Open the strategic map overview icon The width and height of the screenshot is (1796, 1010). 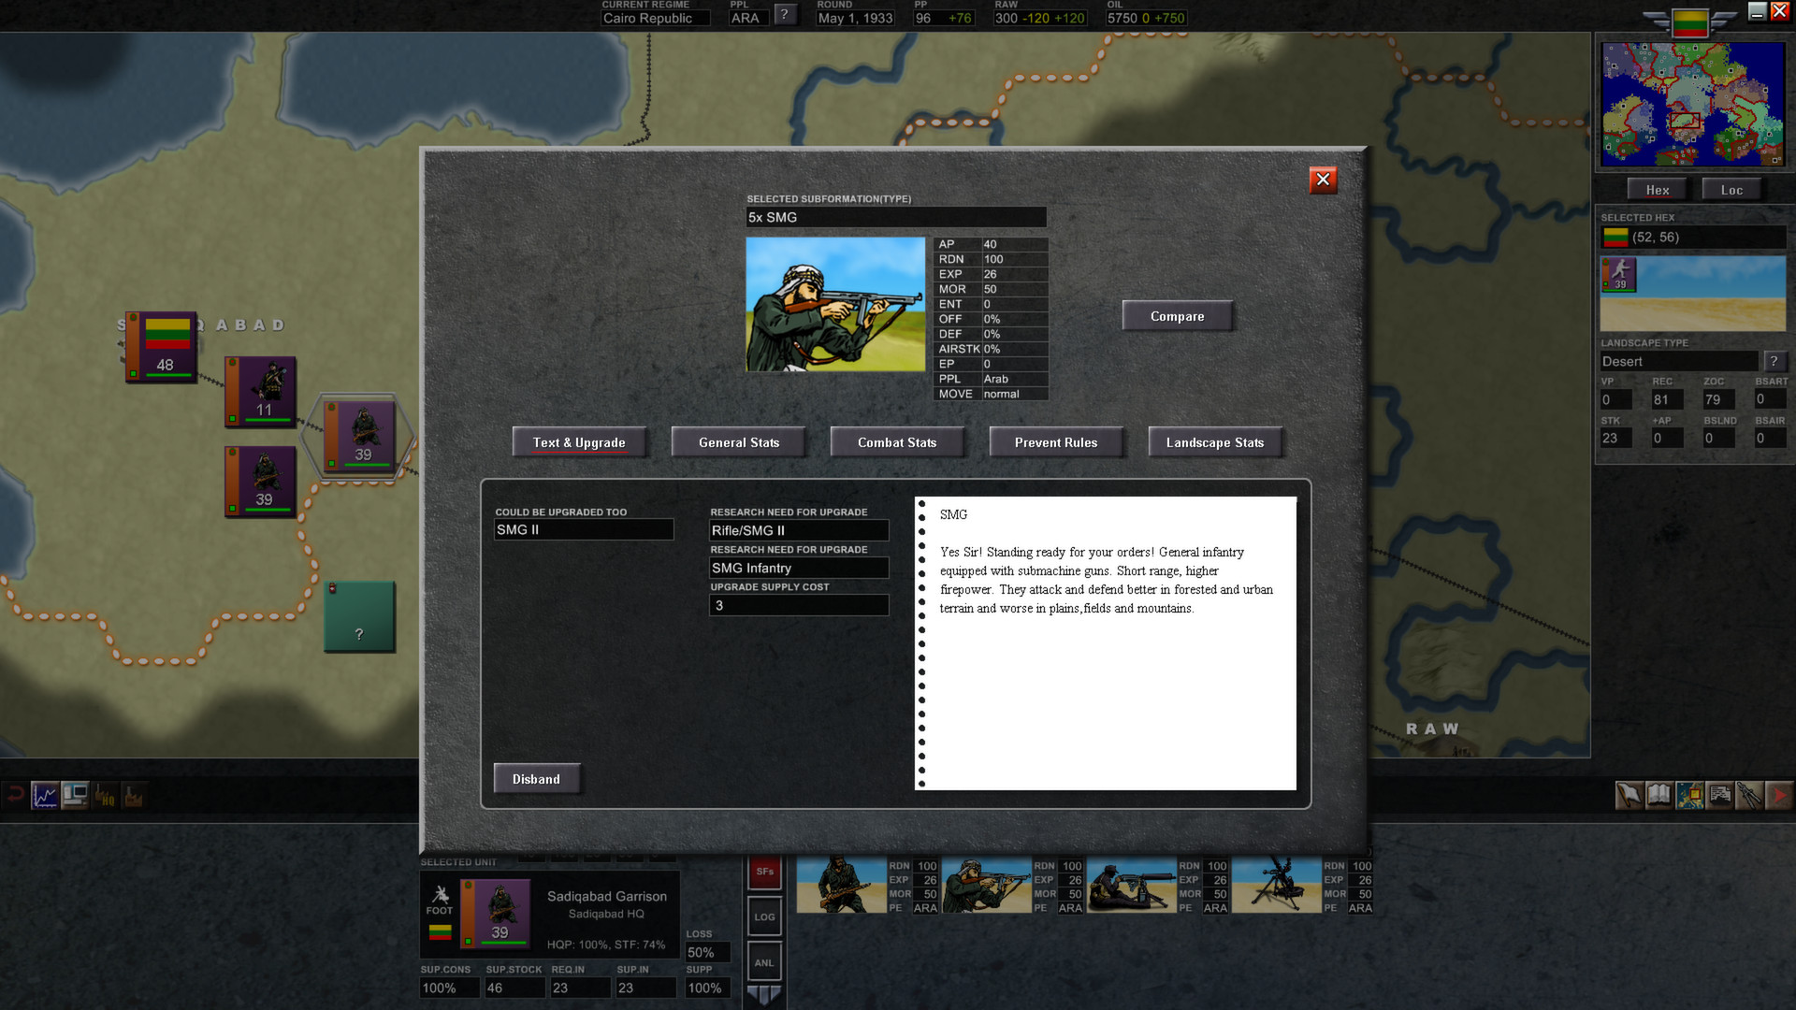coord(1688,796)
